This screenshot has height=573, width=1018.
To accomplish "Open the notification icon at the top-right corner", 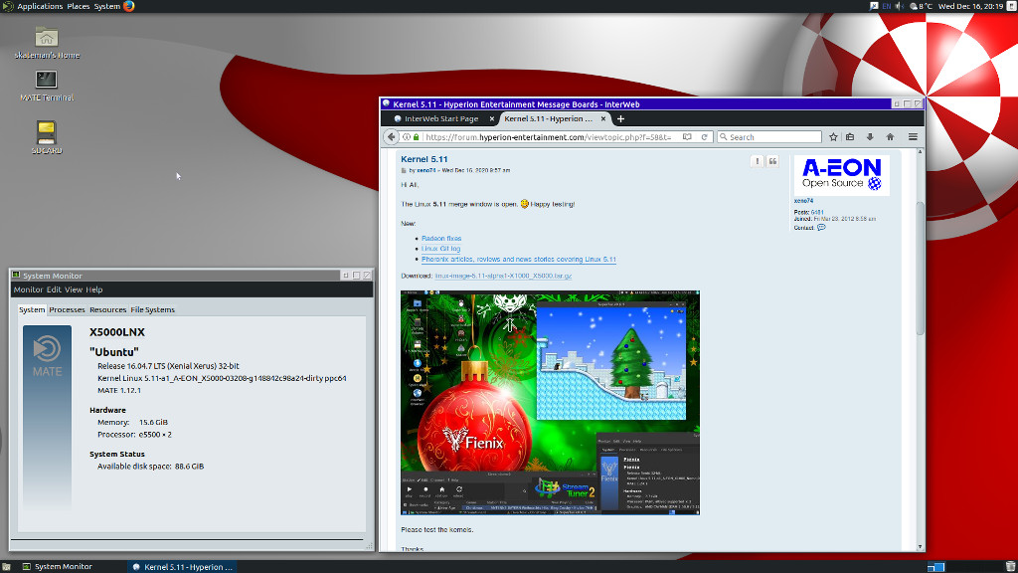I will coord(1011,6).
